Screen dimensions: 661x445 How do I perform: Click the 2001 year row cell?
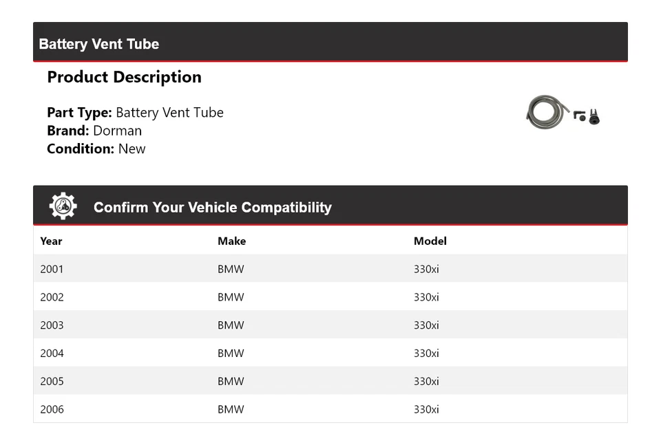click(x=52, y=269)
